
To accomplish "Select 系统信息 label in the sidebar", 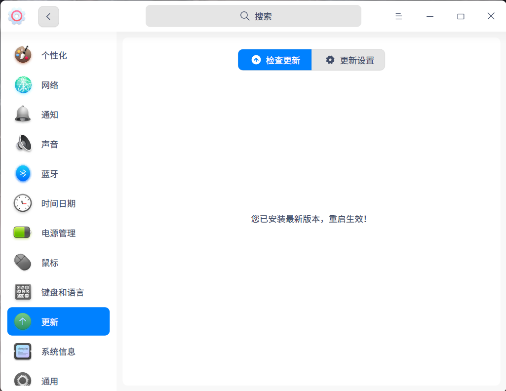I will pyautogui.click(x=58, y=352).
